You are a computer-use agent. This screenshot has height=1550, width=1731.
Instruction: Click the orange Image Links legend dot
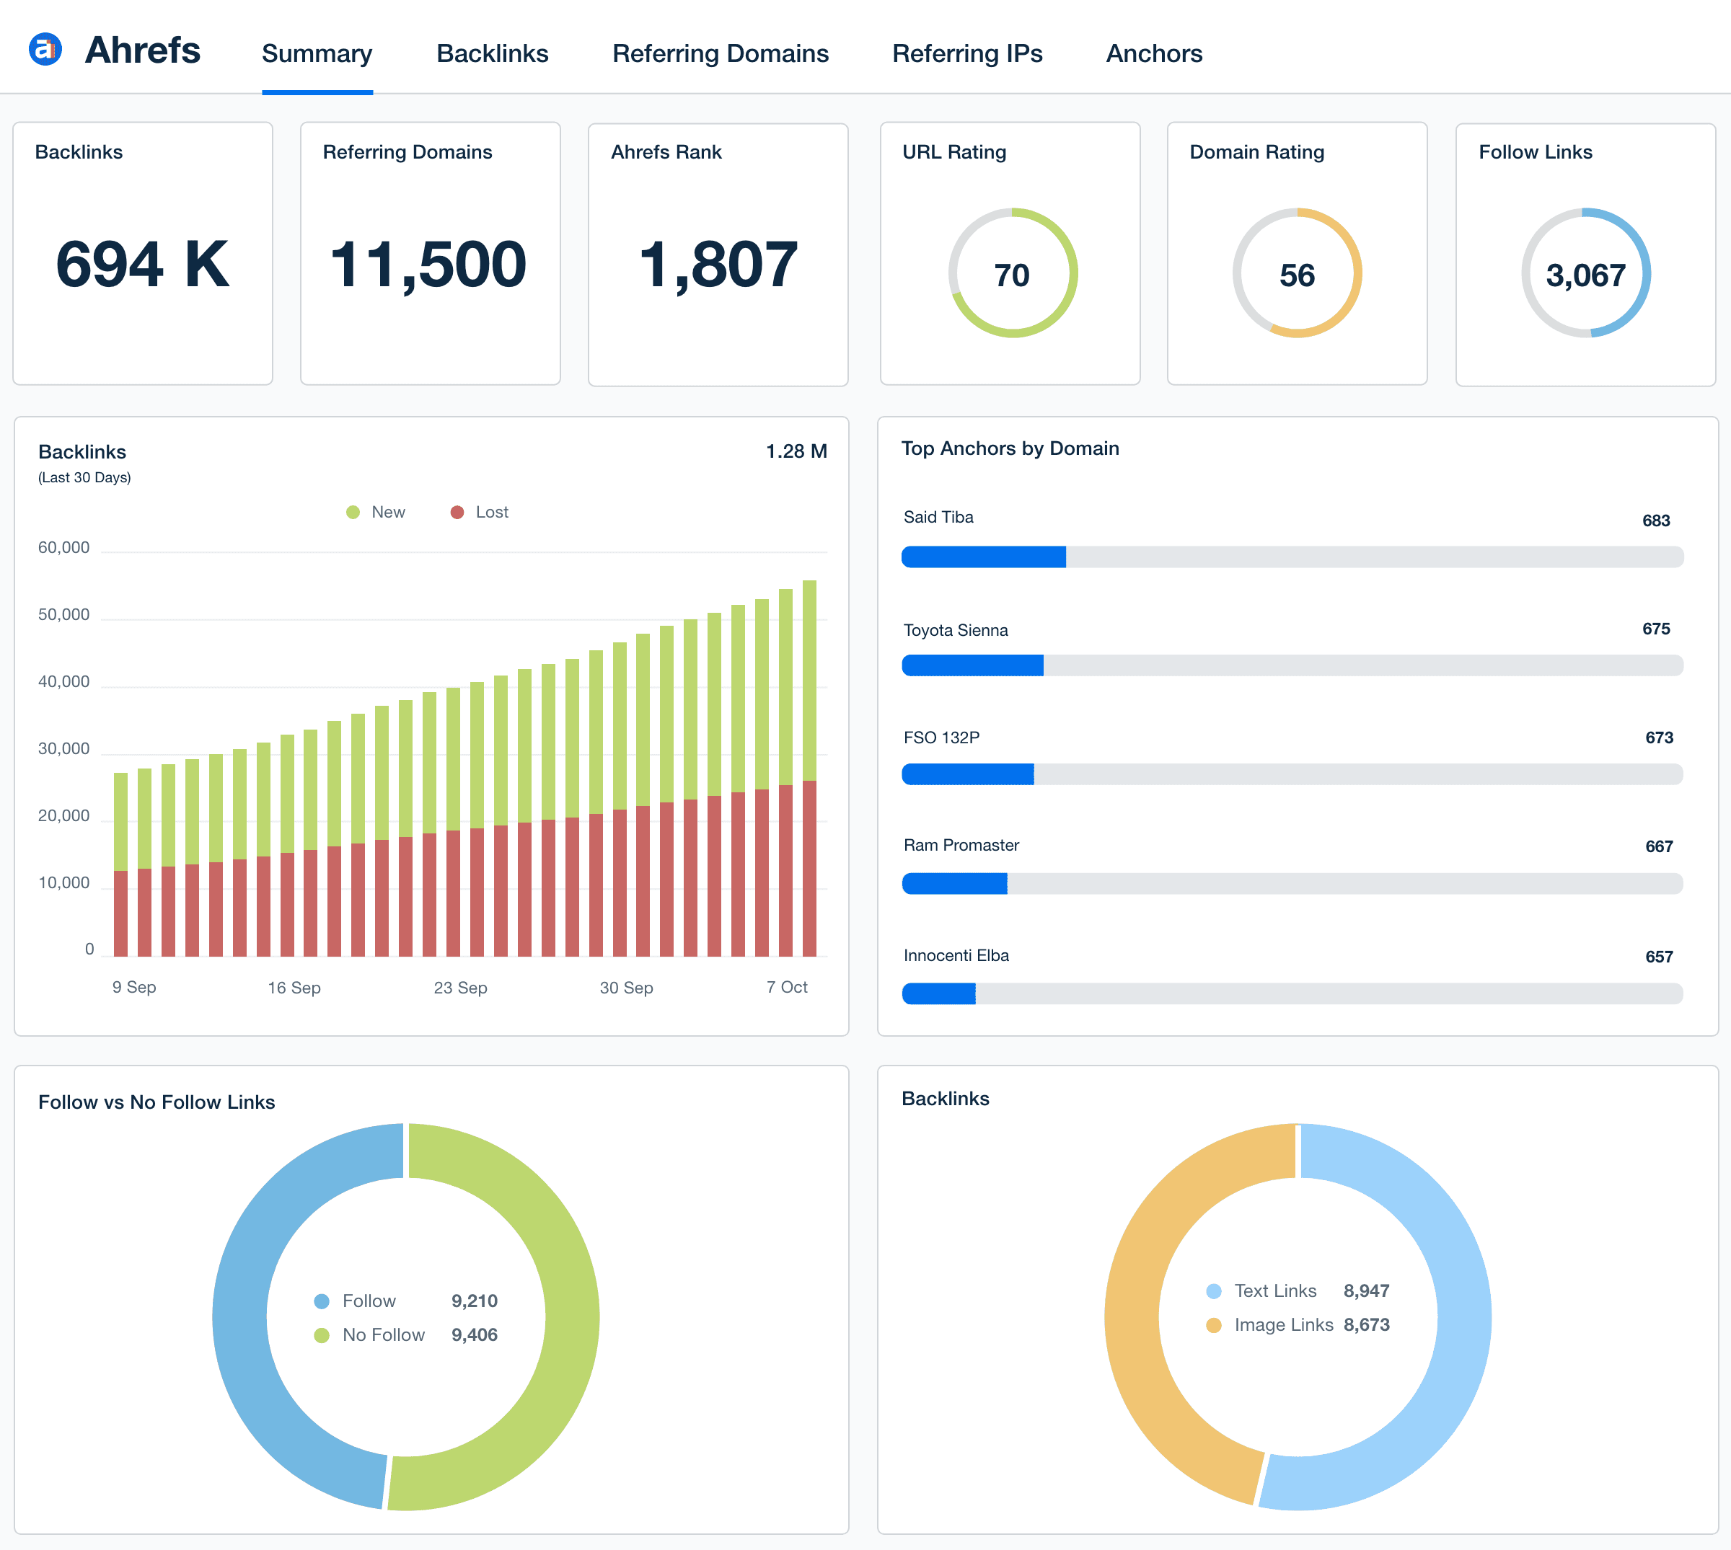1212,1325
